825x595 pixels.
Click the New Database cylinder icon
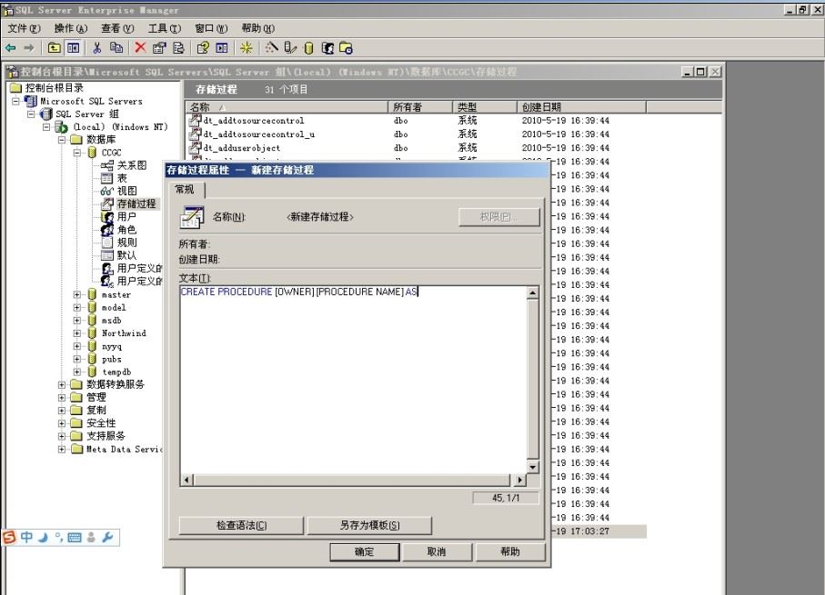click(309, 48)
